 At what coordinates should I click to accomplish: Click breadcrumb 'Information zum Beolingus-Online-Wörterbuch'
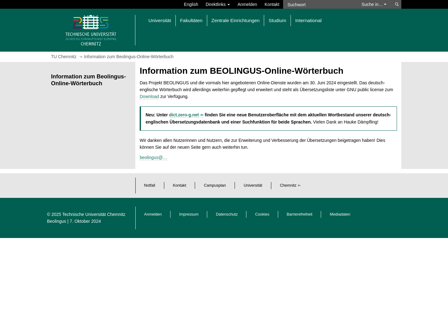click(128, 57)
